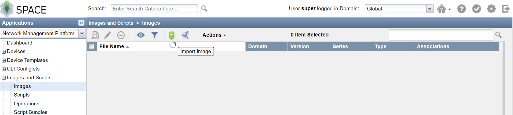Select Scripts in the navigation tree

[22, 95]
